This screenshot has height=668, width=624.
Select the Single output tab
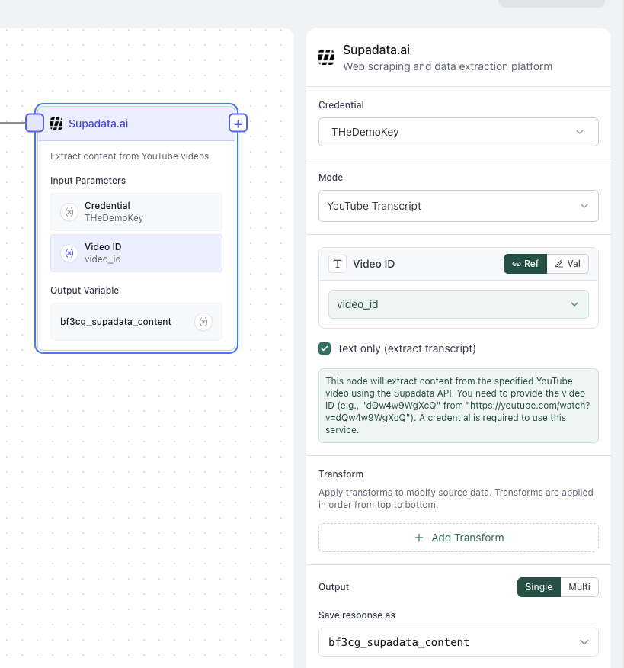coord(539,587)
